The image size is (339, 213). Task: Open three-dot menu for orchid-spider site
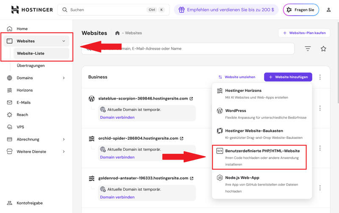(x=320, y=148)
